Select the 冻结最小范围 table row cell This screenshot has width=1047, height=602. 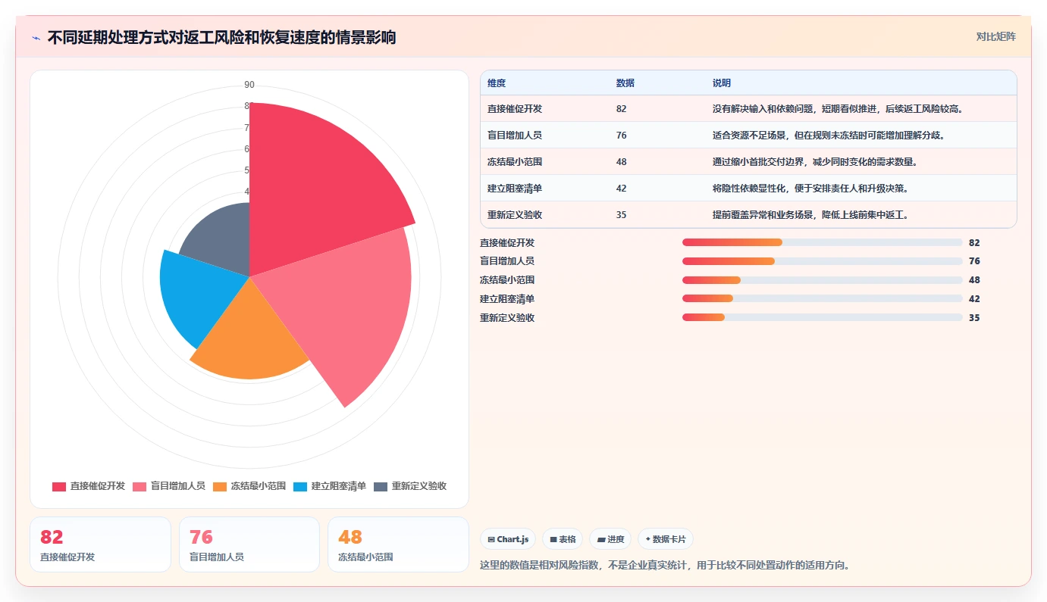[515, 162]
